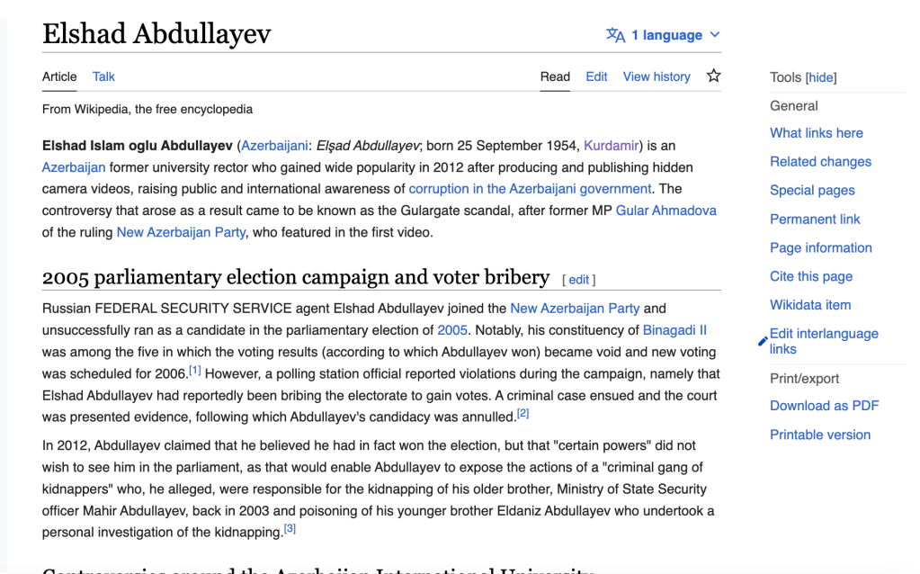Follow the Kurdamir link
The width and height of the screenshot is (920, 574).
tap(611, 146)
